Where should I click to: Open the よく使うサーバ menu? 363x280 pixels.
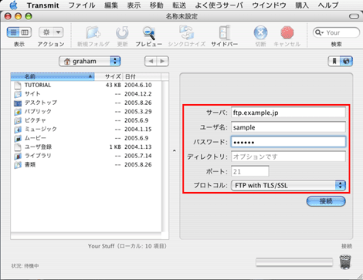coord(219,5)
